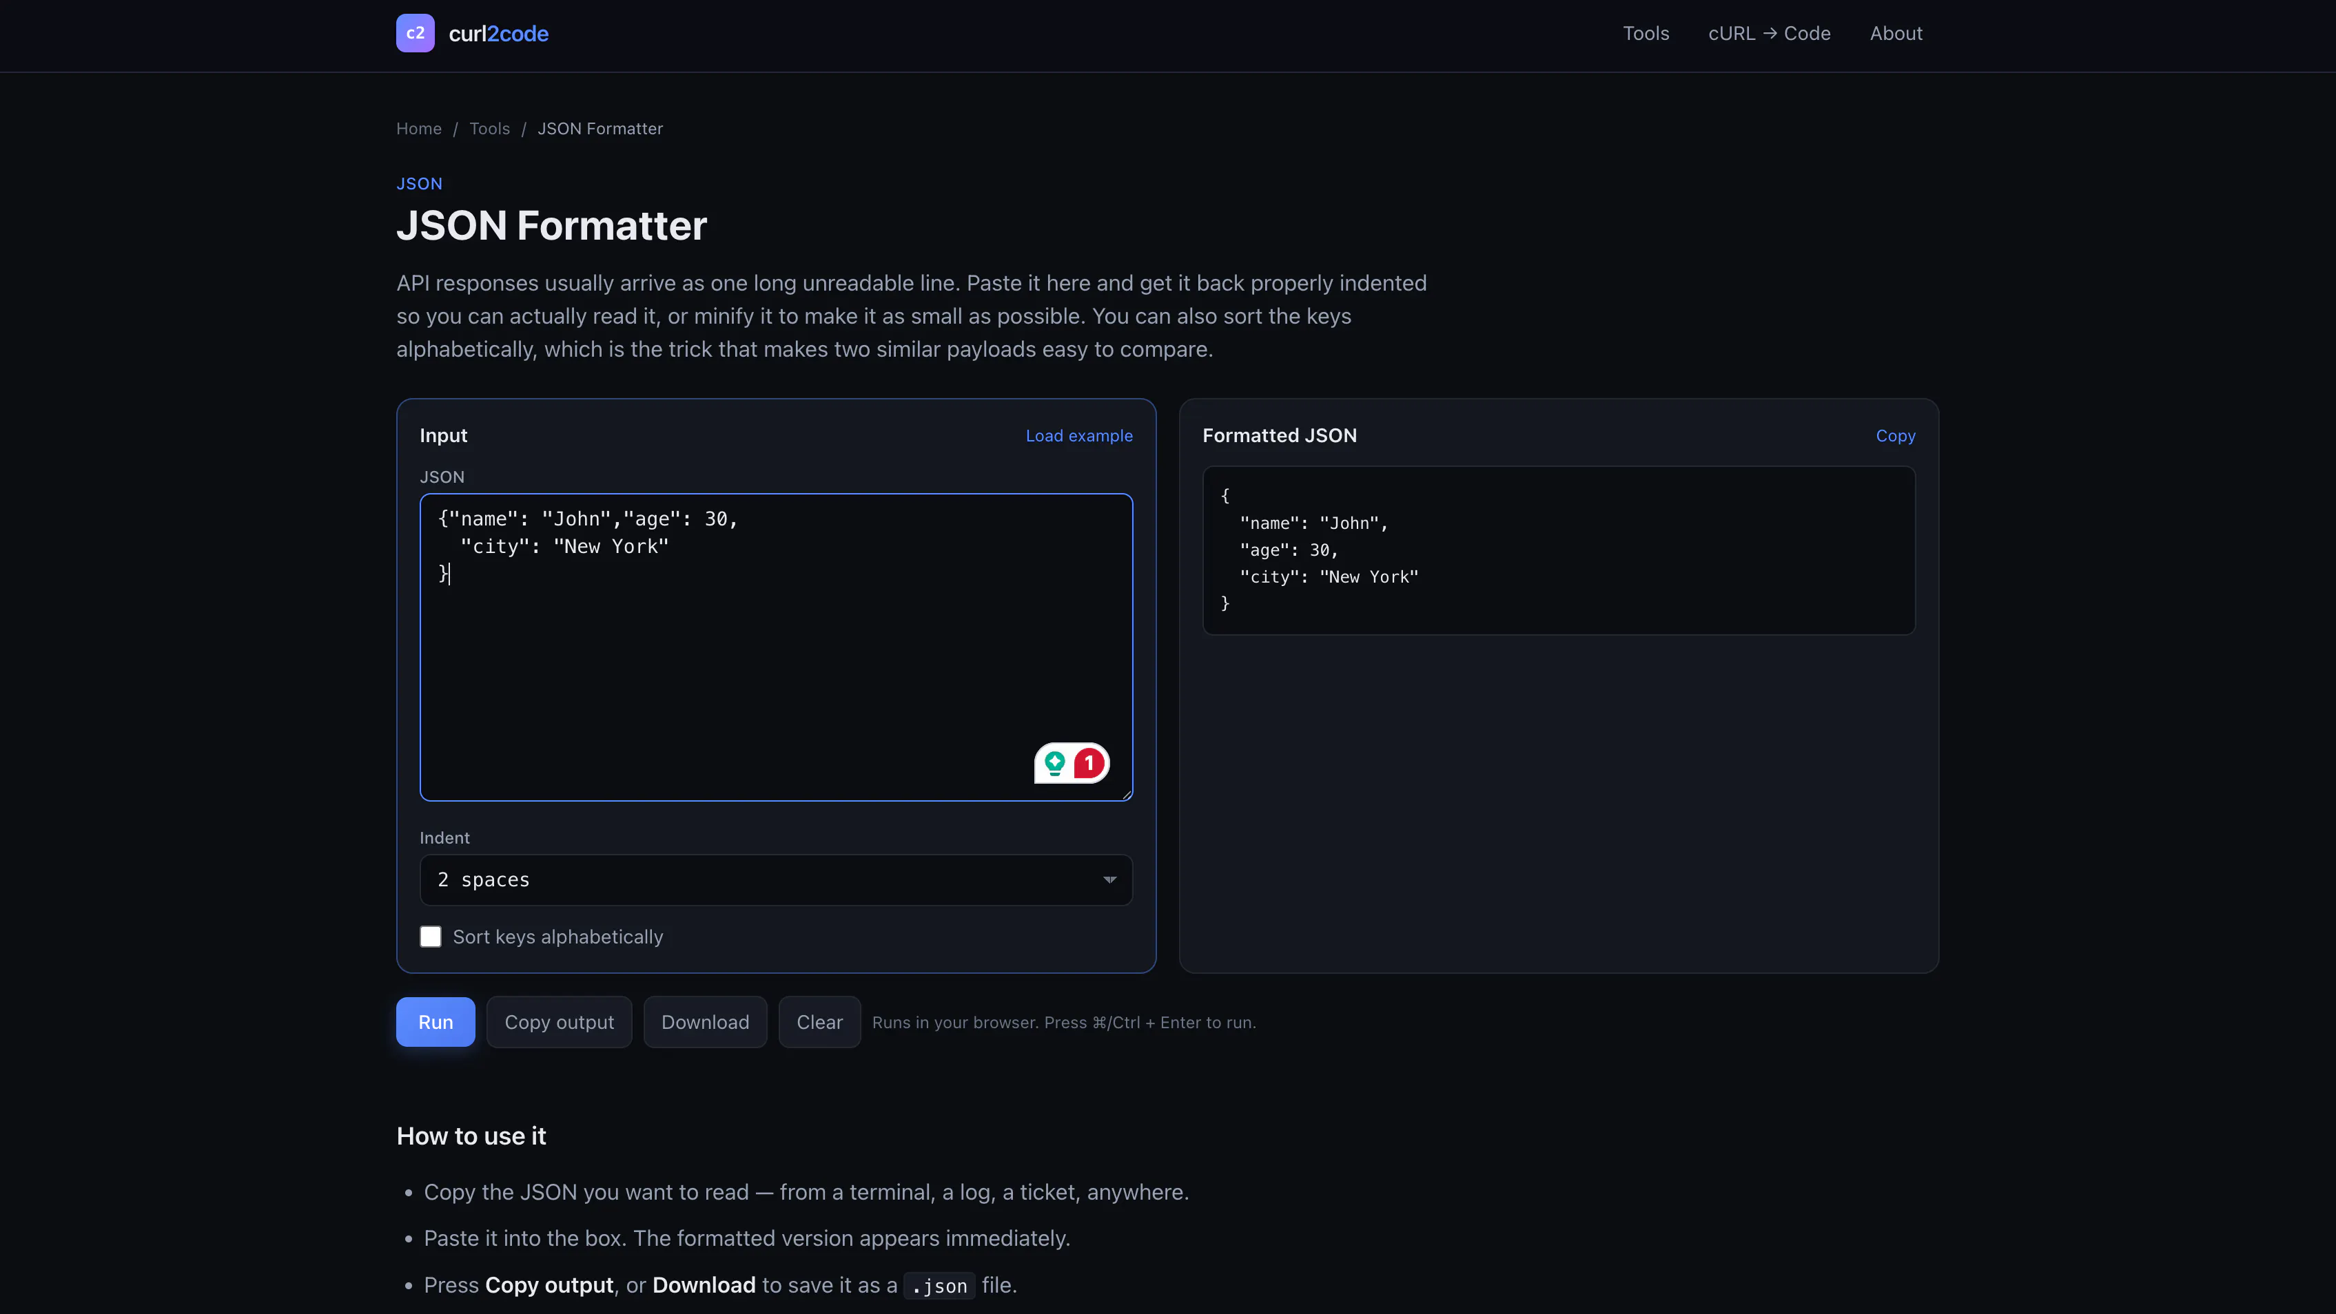Navigate to Home breadcrumb
The height and width of the screenshot is (1314, 2336).
419,129
